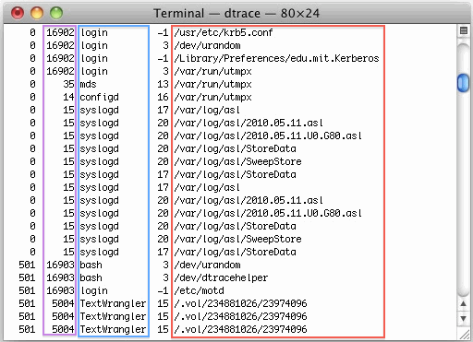Click -1 in the krb5.conf row
Image resolution: width=473 pixels, height=342 pixels.
[x=163, y=32]
